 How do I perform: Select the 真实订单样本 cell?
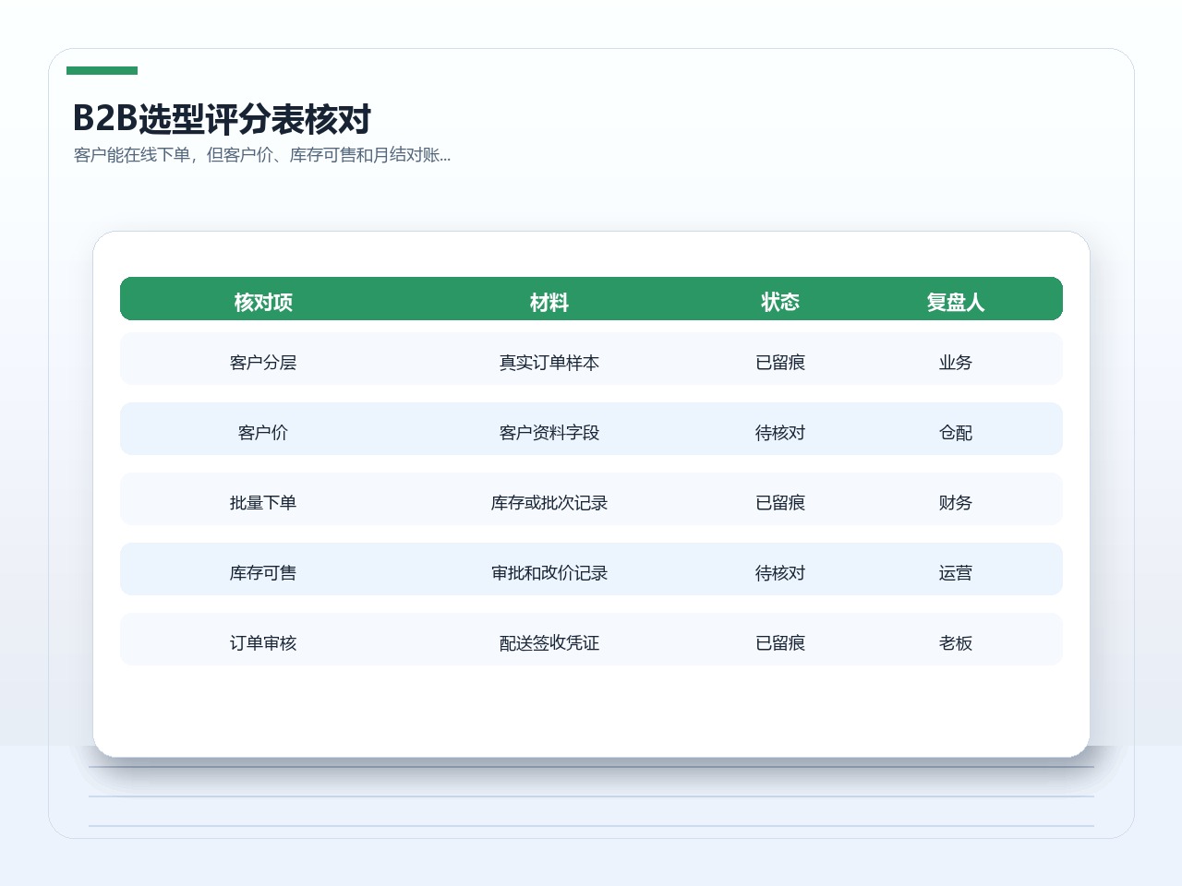[549, 363]
